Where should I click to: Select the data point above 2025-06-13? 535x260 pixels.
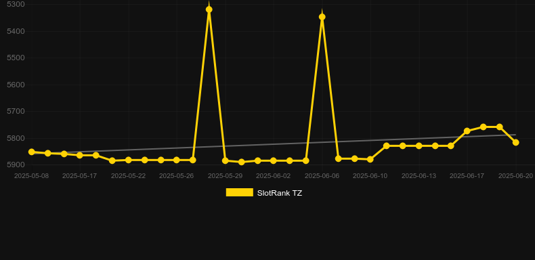(x=419, y=146)
